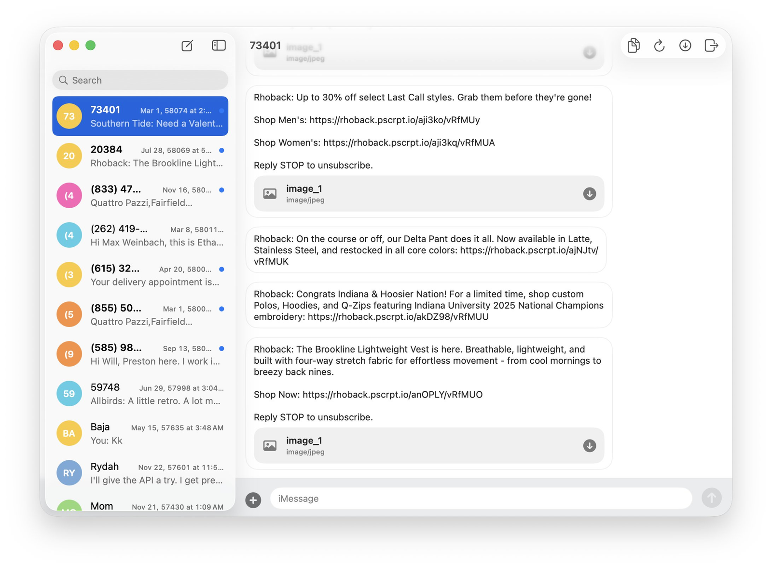772x569 pixels.
Task: Download the conversation from the toolbar
Action: (x=685, y=45)
